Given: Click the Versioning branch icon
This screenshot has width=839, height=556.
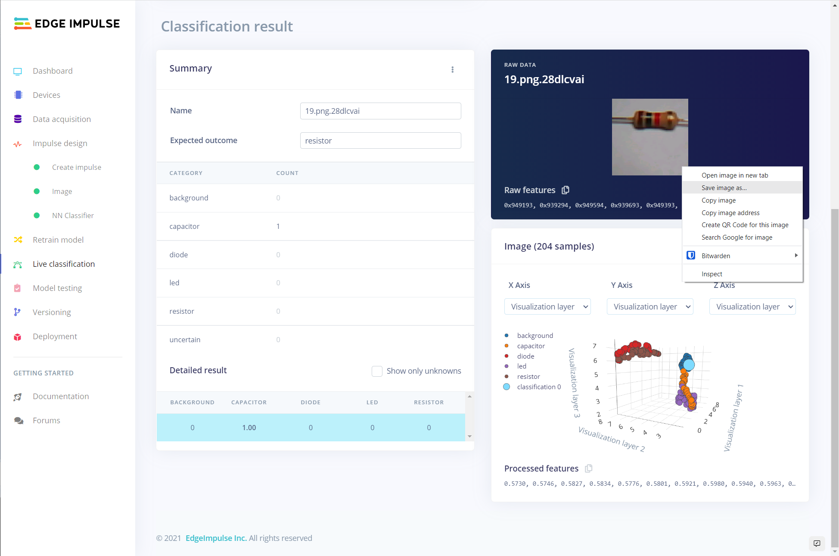Looking at the screenshot, I should tap(18, 312).
